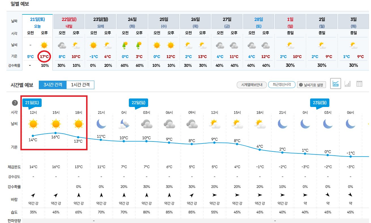The image size is (371, 223).
Task: Click the 23일(월) date marker in hourly chart
Action: [x=319, y=103]
